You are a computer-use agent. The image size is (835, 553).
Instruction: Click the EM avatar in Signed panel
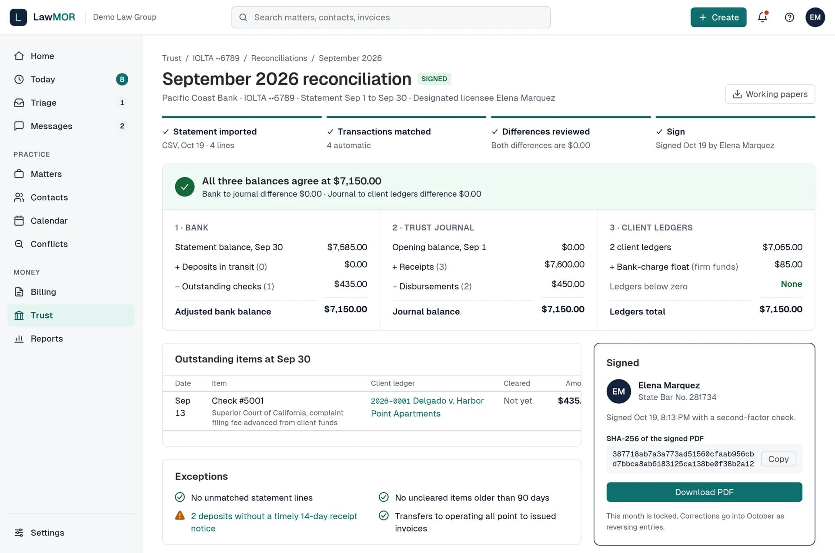click(x=618, y=391)
